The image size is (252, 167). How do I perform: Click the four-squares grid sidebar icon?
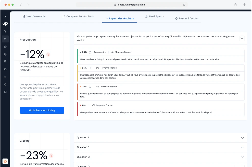tap(5, 61)
